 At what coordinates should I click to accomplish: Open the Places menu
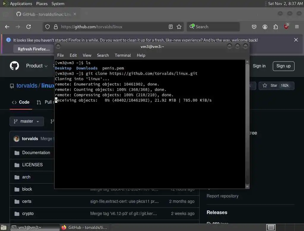pyautogui.click(x=42, y=4)
